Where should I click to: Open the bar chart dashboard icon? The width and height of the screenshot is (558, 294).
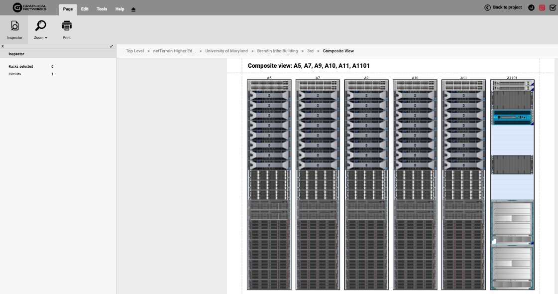tap(531, 8)
